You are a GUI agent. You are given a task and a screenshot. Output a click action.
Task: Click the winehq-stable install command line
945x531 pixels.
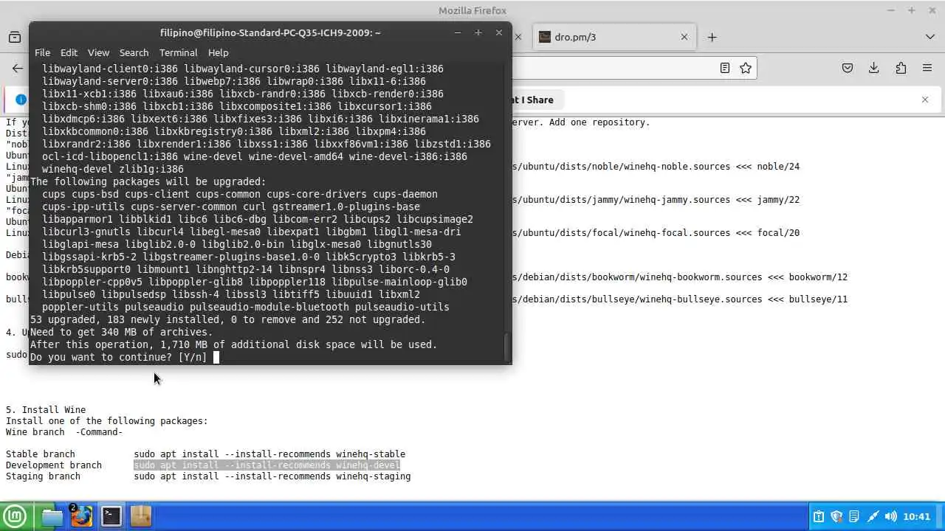[x=269, y=454]
